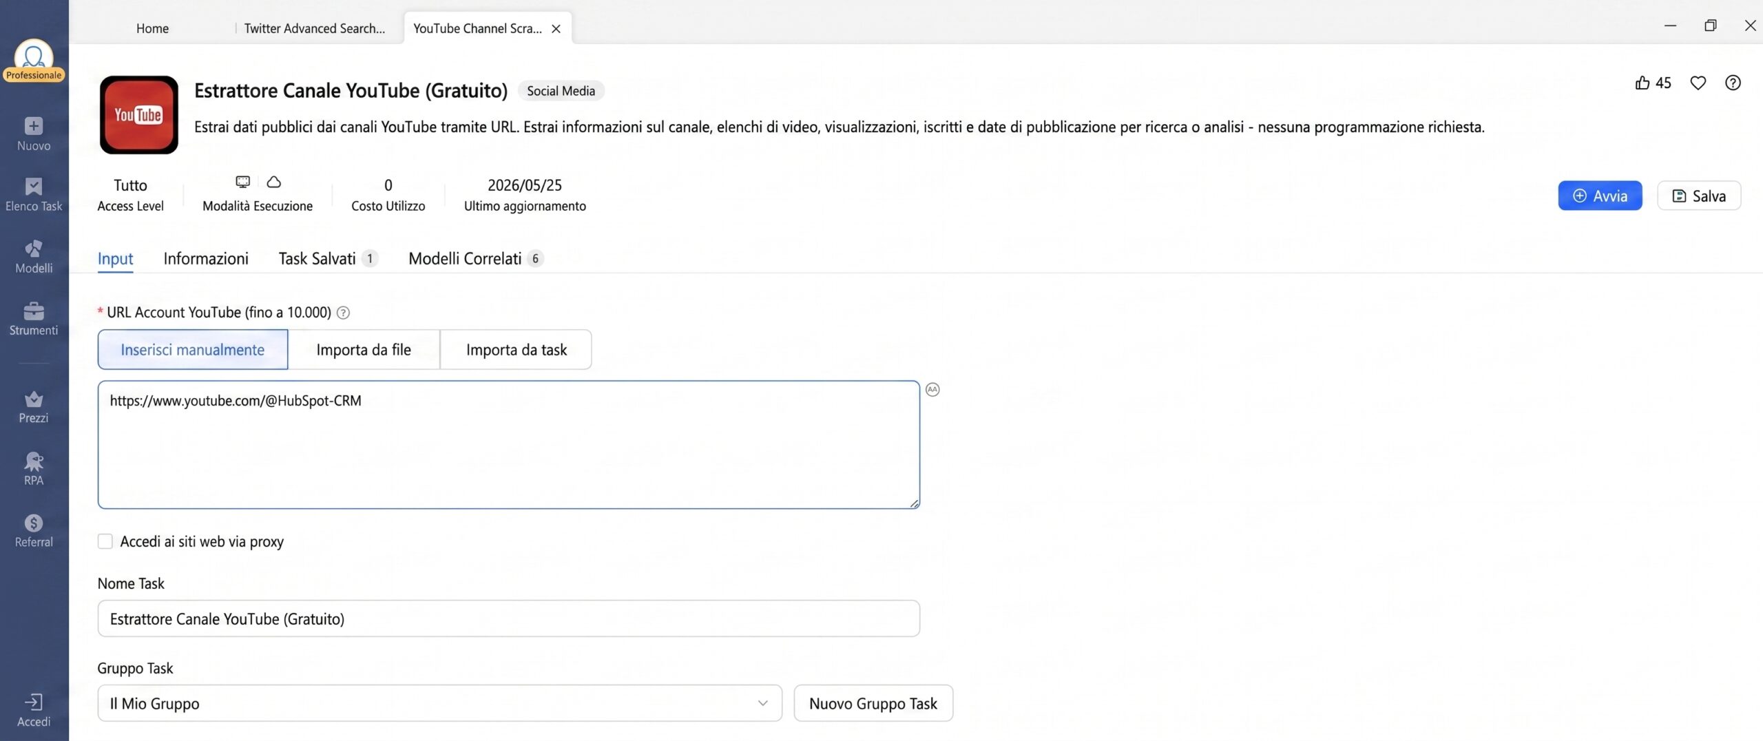The height and width of the screenshot is (741, 1763).
Task: Open the Professionale account avatar
Action: click(33, 59)
